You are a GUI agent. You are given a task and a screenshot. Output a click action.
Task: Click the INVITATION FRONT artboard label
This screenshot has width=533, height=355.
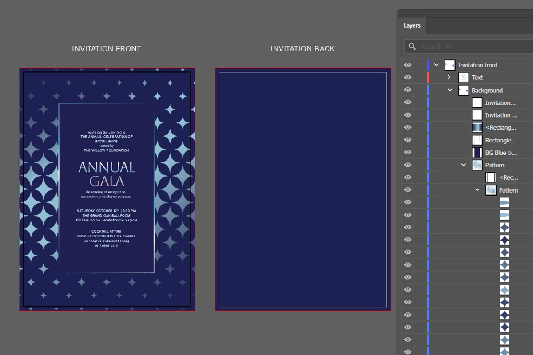107,49
